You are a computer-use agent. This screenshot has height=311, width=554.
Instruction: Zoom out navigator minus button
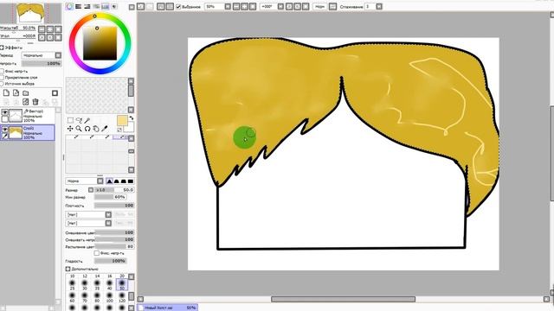coord(42,29)
